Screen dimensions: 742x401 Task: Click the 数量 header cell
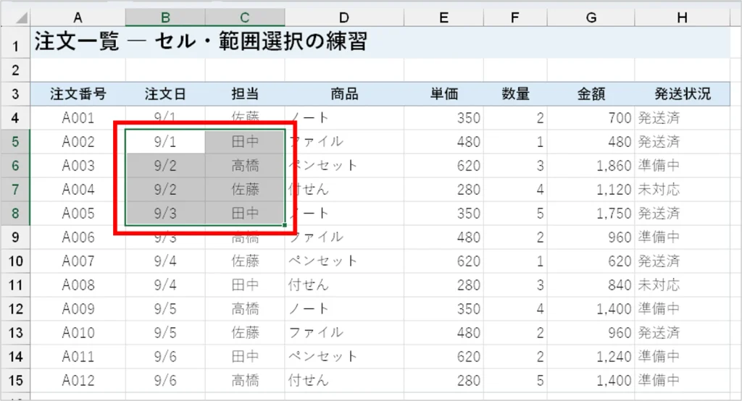[x=515, y=93]
